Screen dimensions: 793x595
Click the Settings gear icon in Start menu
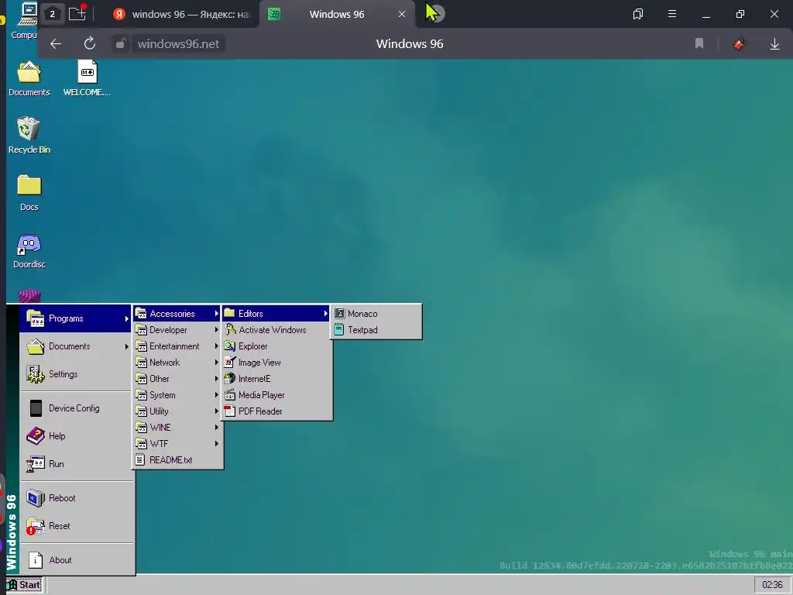coord(36,374)
